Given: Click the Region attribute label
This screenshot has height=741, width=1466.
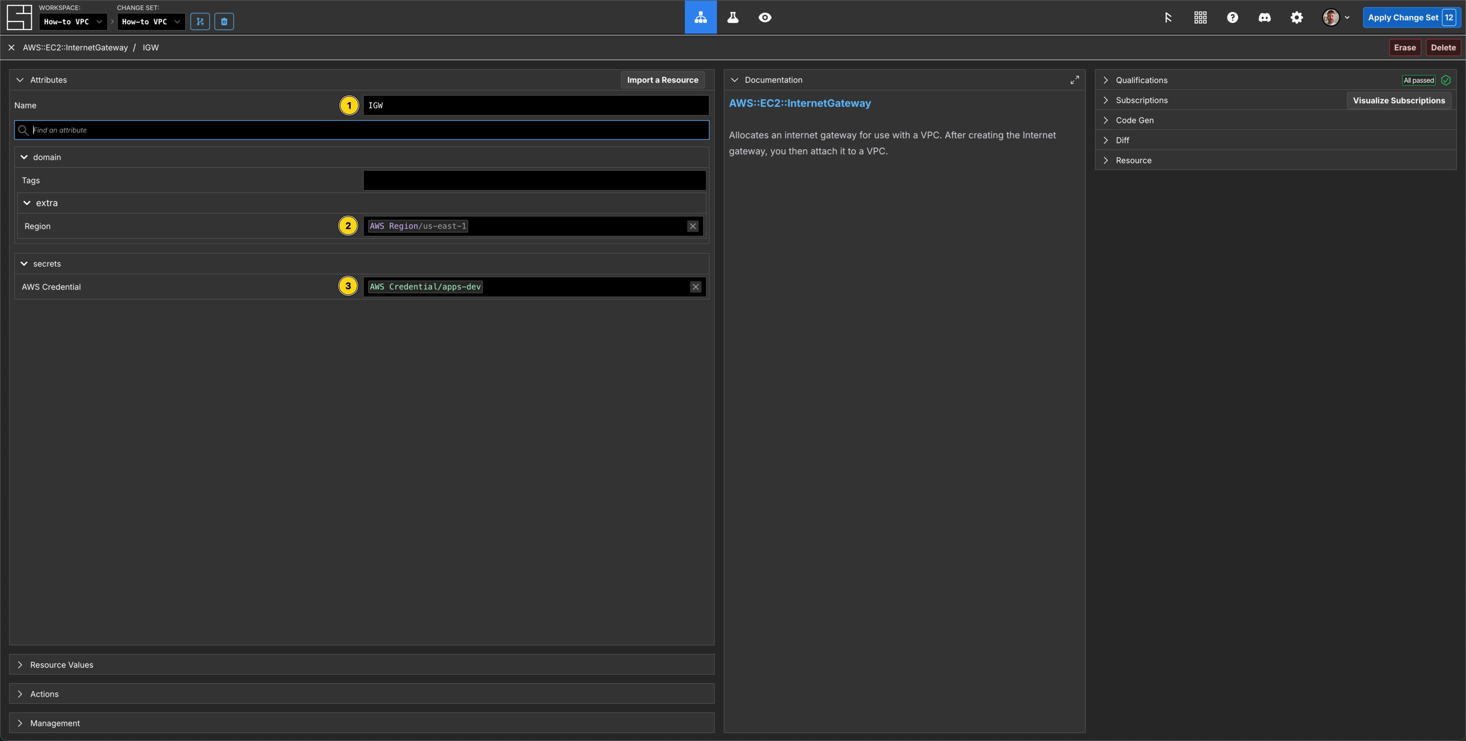Looking at the screenshot, I should [37, 227].
